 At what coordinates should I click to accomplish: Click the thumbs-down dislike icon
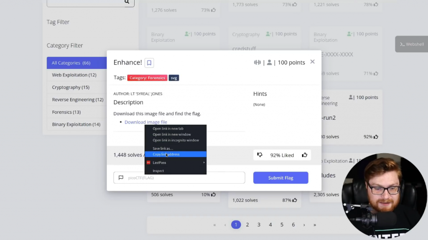tap(260, 155)
